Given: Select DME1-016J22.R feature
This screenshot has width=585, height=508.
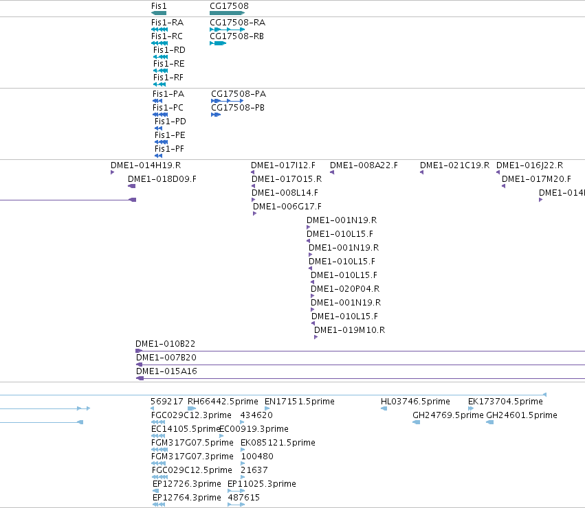Looking at the screenshot, I should point(529,165).
